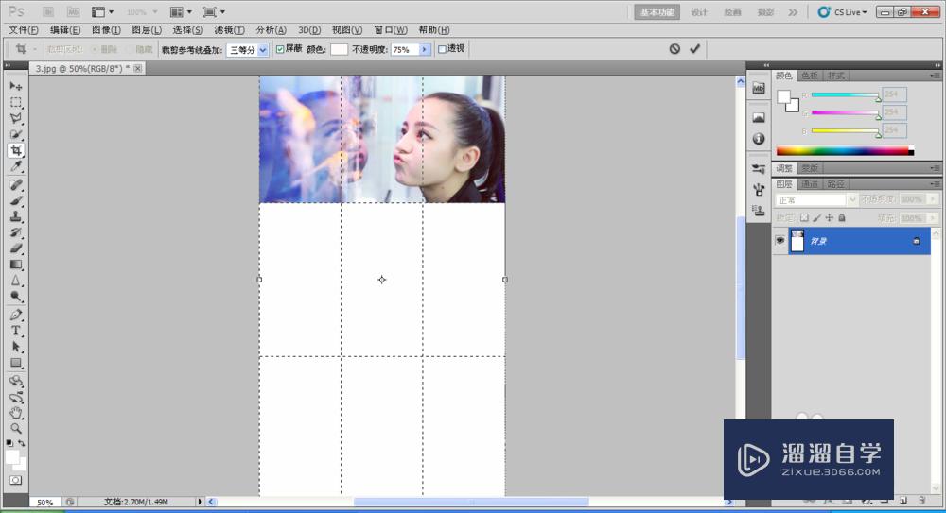This screenshot has width=946, height=513.
Task: Cancel the crop operation icon
Action: coord(674,49)
